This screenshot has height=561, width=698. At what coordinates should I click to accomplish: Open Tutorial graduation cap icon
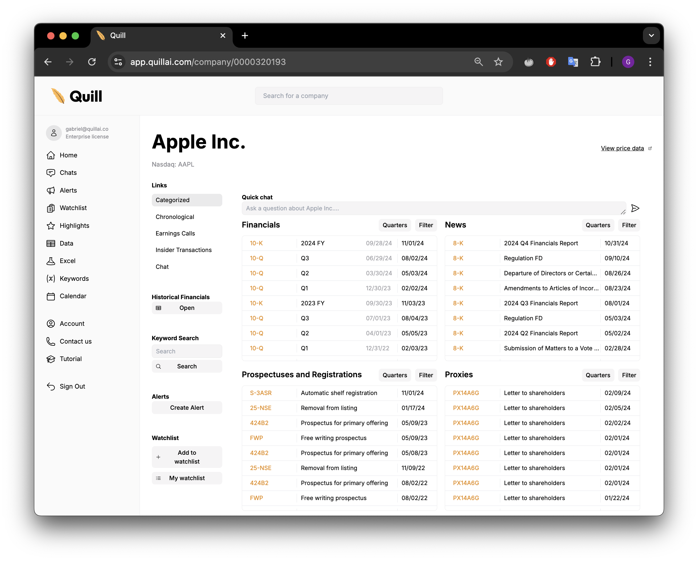51,359
